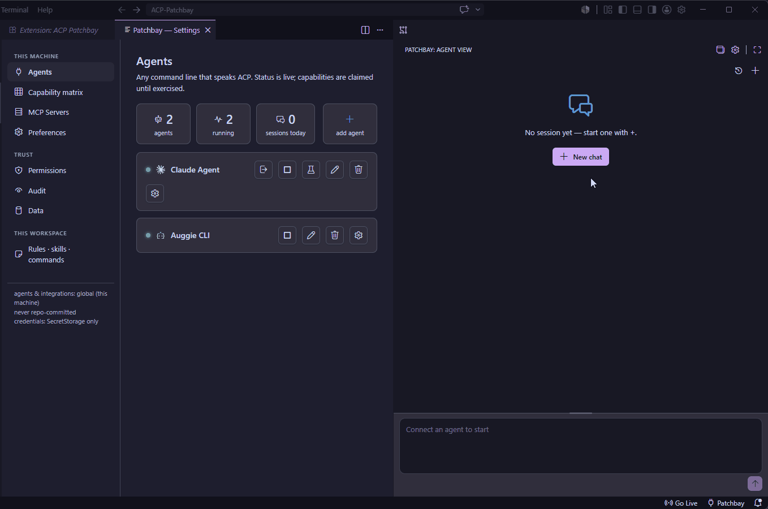This screenshot has width=768, height=509.
Task: Toggle primary side bar
Action: pyautogui.click(x=623, y=10)
